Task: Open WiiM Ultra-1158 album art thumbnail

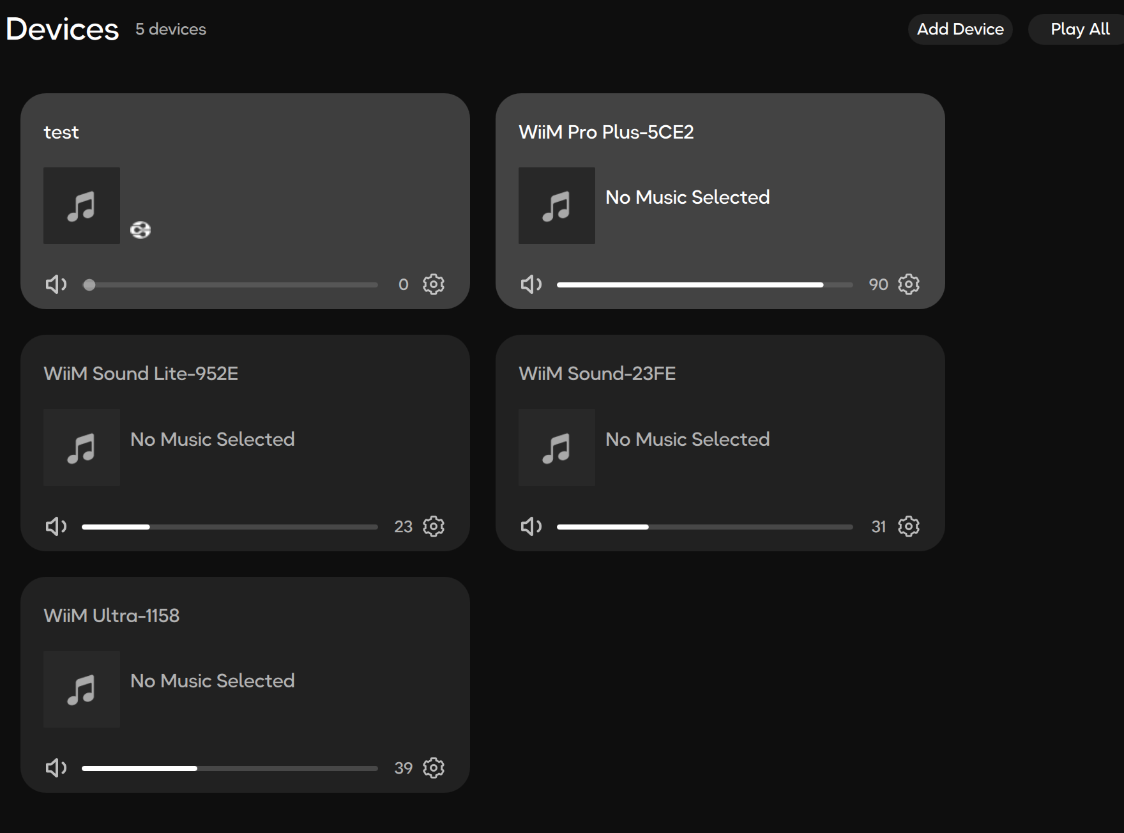Action: [x=82, y=689]
